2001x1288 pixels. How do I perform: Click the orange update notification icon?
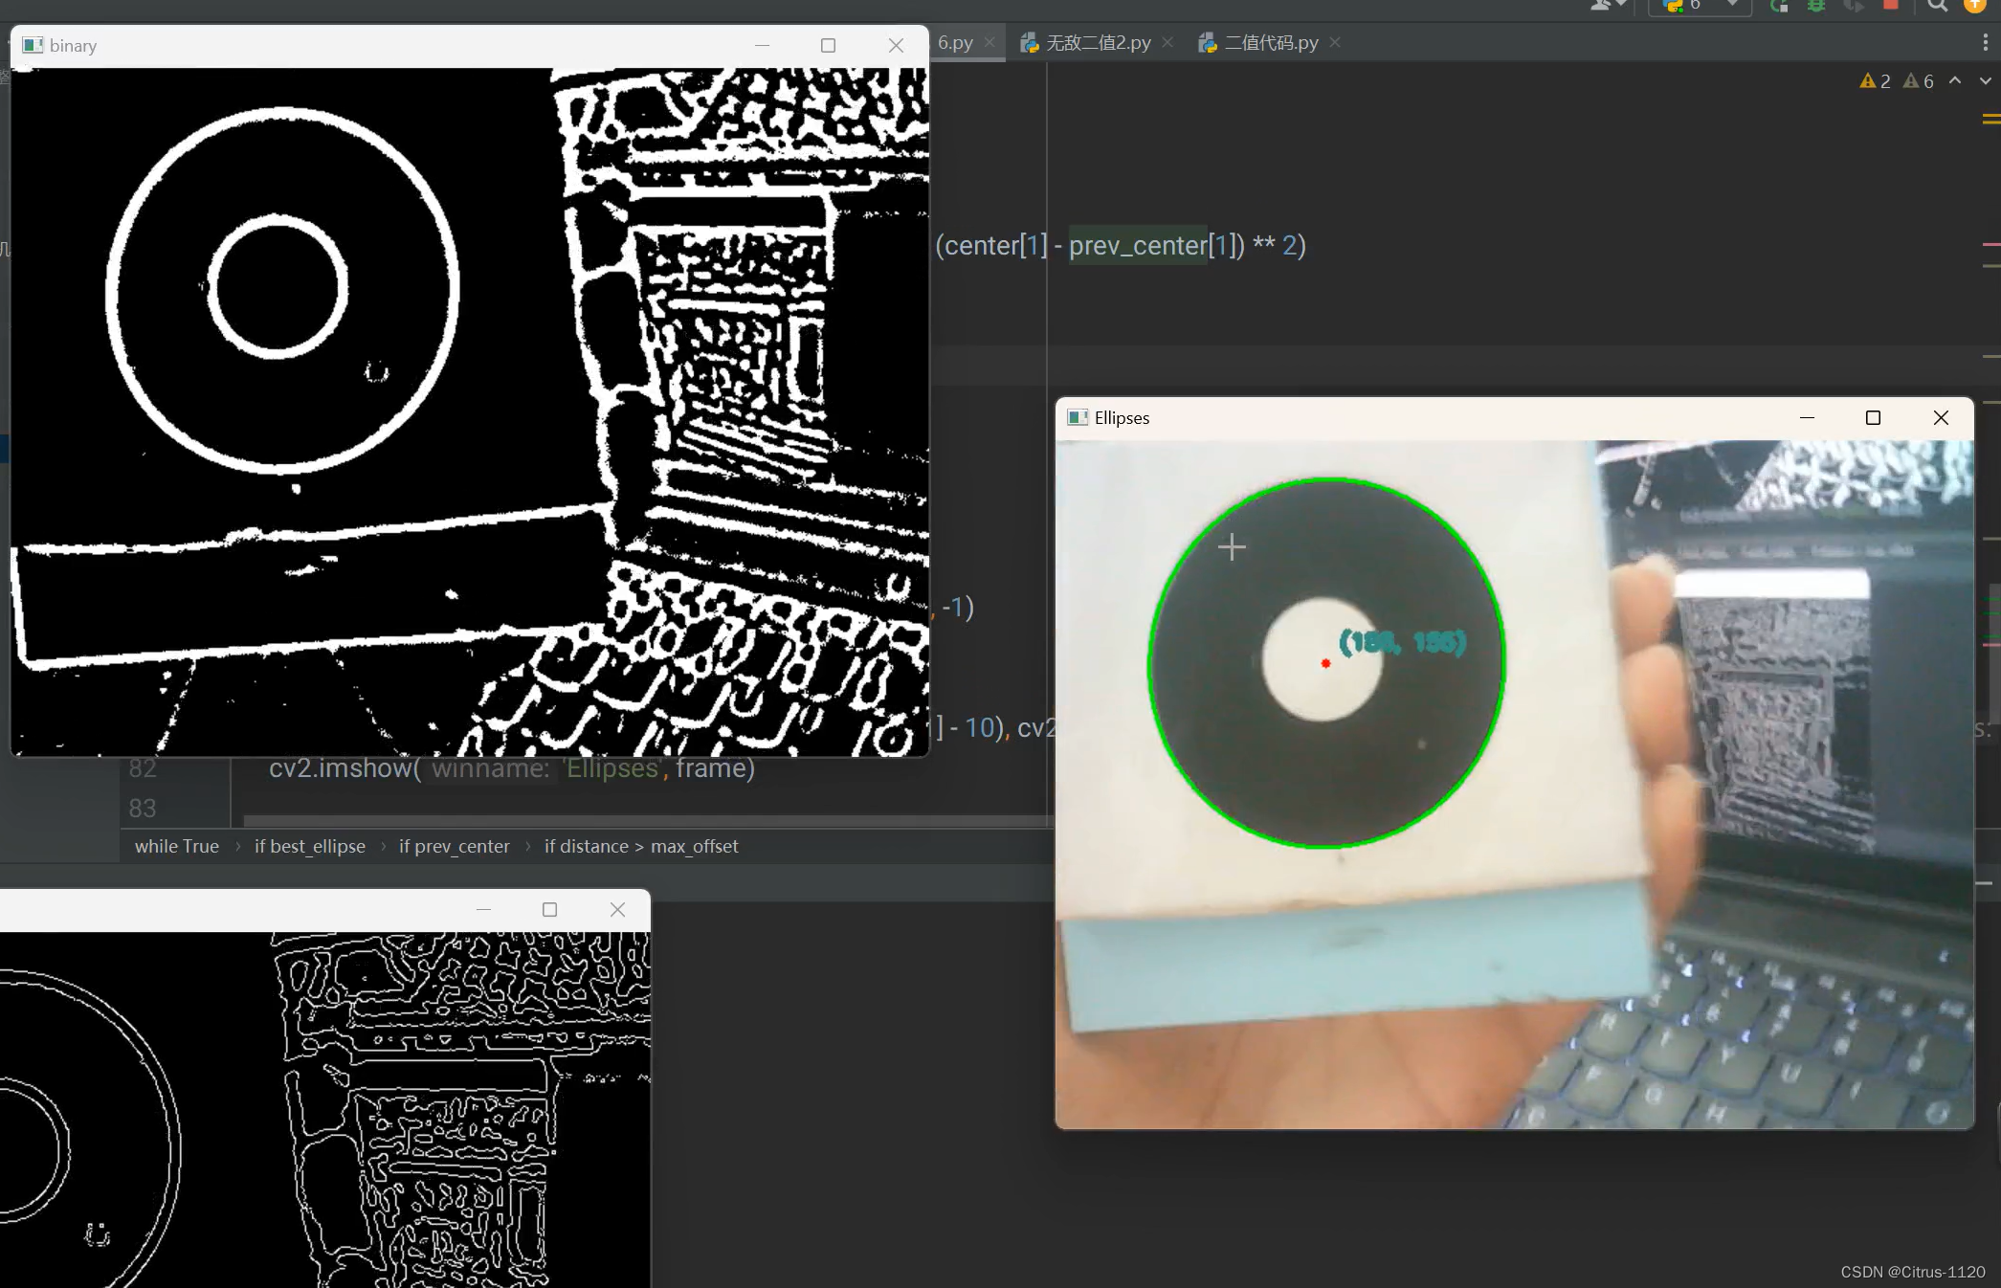(1974, 6)
